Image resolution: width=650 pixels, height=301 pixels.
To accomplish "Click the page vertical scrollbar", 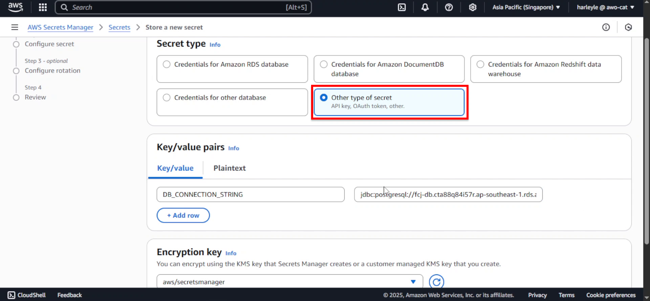I will point(647,142).
